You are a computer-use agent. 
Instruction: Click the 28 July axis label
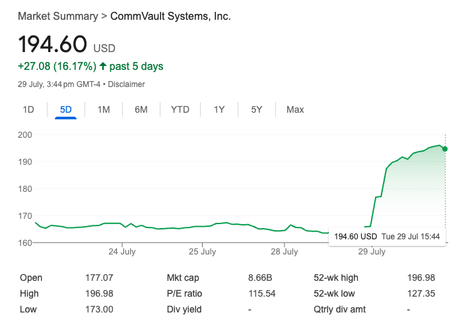point(284,252)
